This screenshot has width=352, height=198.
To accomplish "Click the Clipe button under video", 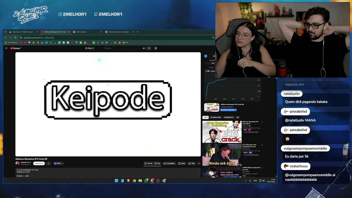I will point(192,163).
